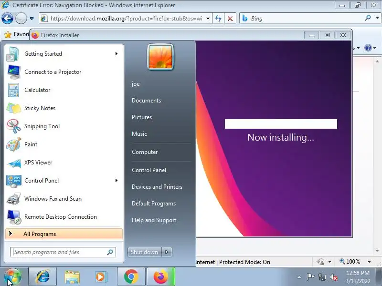The height and width of the screenshot is (286, 382).
Task: Open Action Center flag icon
Action: (310, 277)
